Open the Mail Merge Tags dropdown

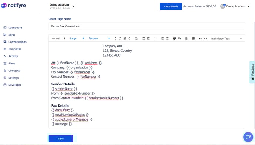(x=226, y=38)
